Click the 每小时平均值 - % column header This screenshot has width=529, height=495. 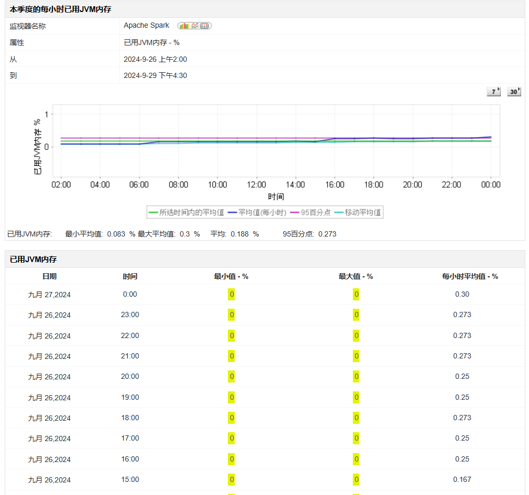470,276
